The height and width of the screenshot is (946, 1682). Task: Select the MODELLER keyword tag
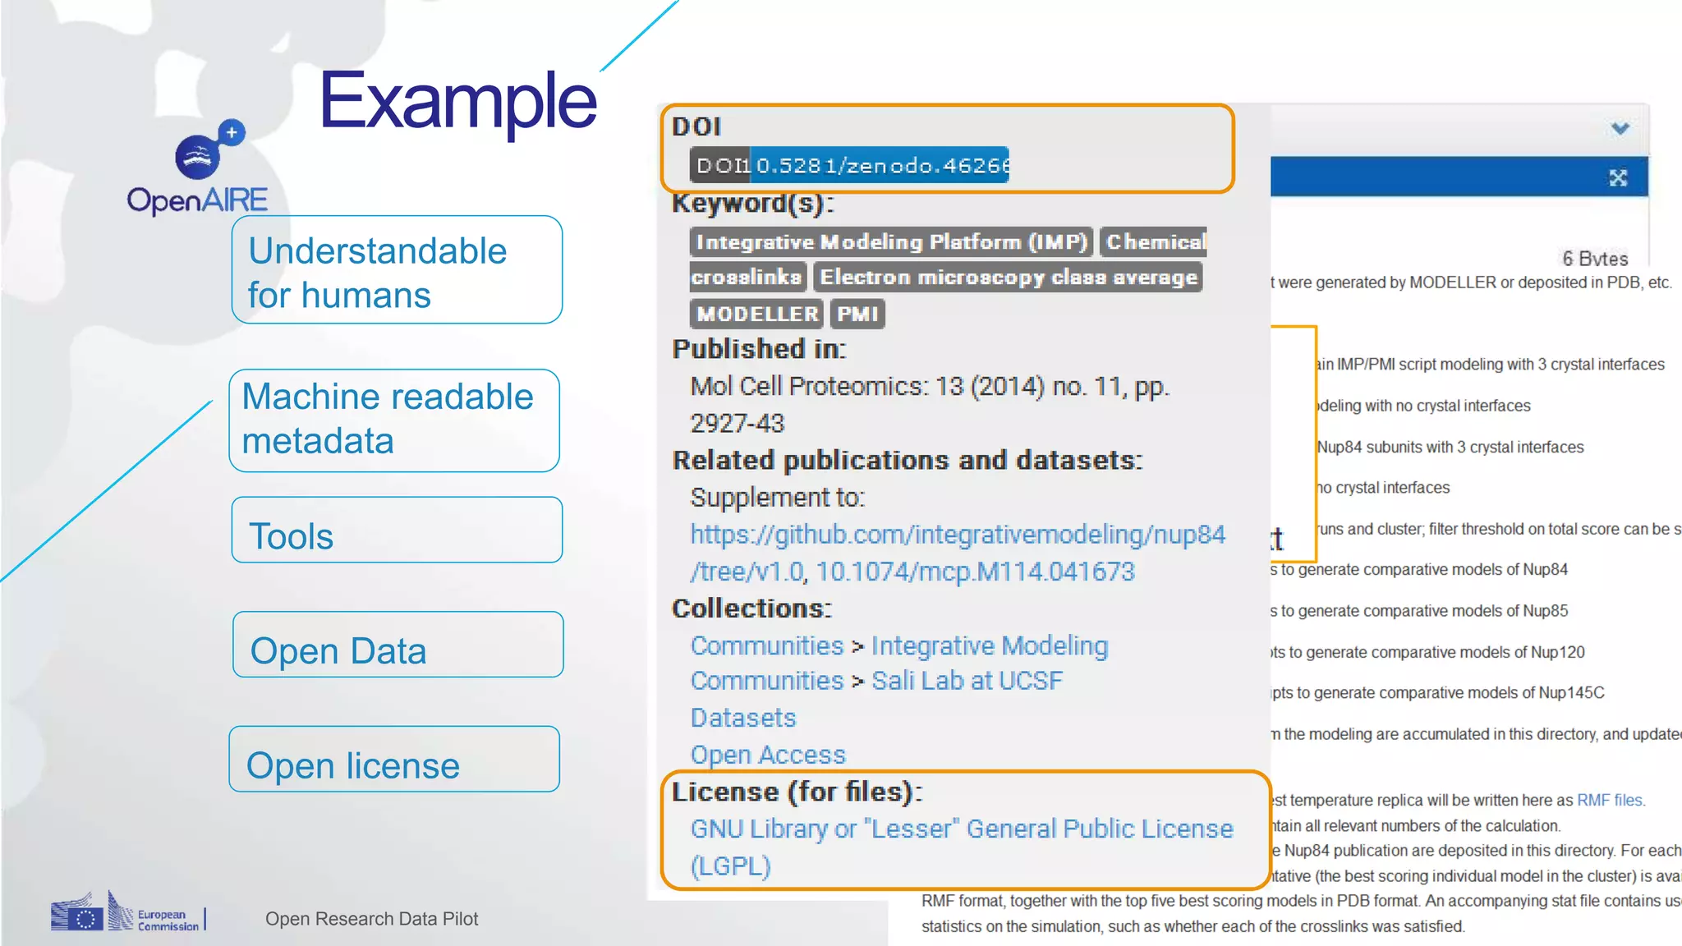pyautogui.click(x=756, y=314)
